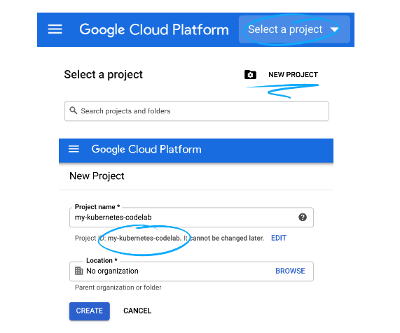Click the New Project page heading
This screenshot has width=400, height=333.
coord(97,176)
